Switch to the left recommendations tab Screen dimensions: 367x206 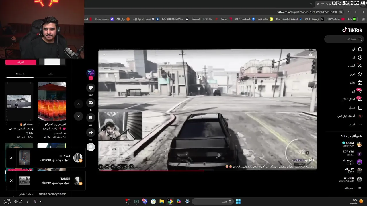[x=20, y=74]
